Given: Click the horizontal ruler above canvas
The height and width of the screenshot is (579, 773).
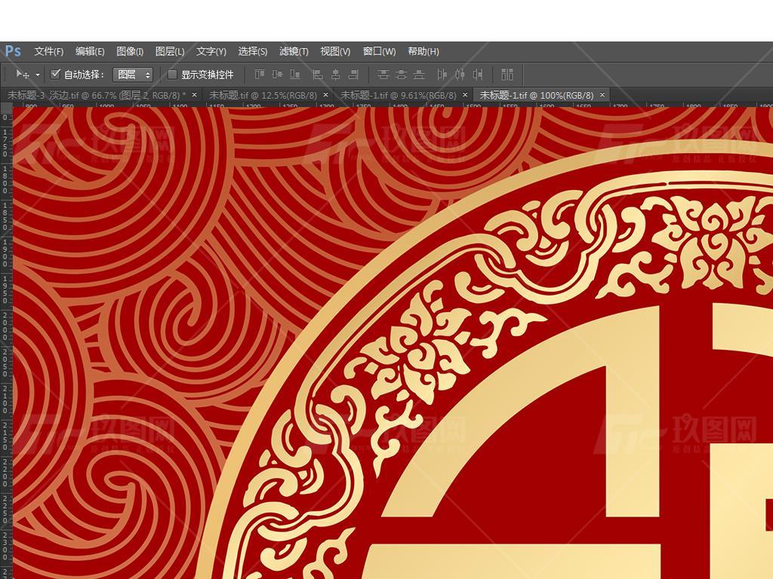Looking at the screenshot, I should click(393, 106).
